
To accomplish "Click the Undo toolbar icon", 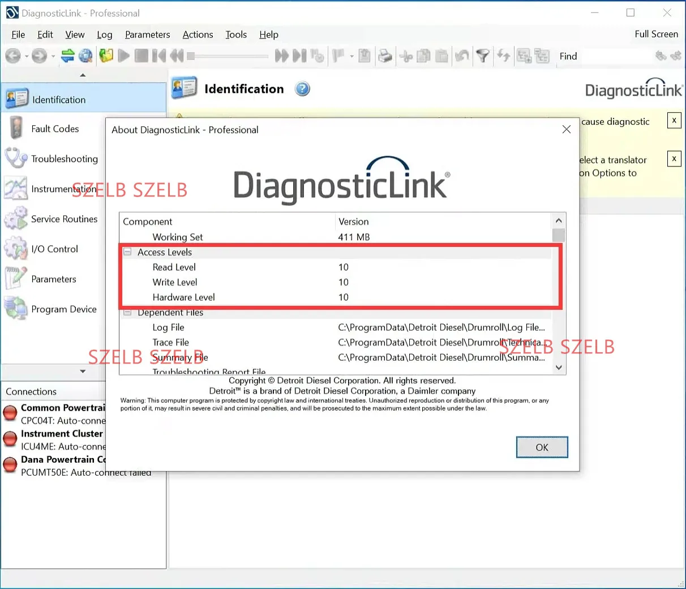I will [x=462, y=56].
